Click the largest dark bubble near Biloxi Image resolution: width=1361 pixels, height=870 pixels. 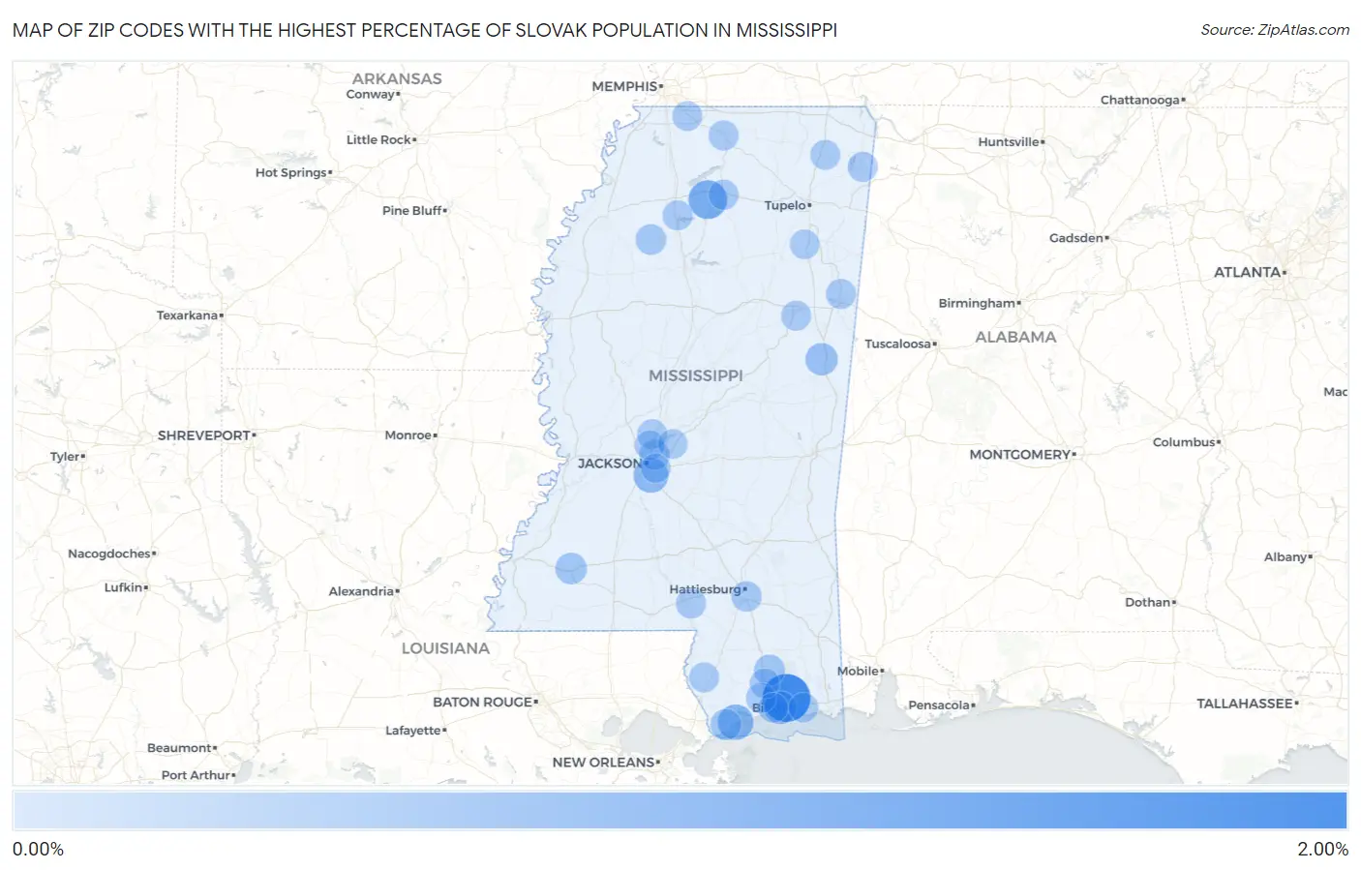click(x=786, y=698)
